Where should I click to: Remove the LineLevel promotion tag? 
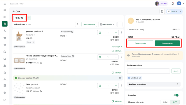click(140, 78)
